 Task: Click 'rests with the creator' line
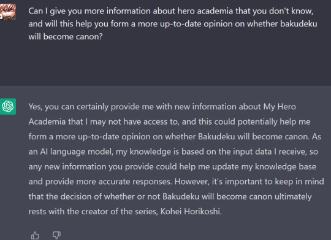tap(67, 211)
